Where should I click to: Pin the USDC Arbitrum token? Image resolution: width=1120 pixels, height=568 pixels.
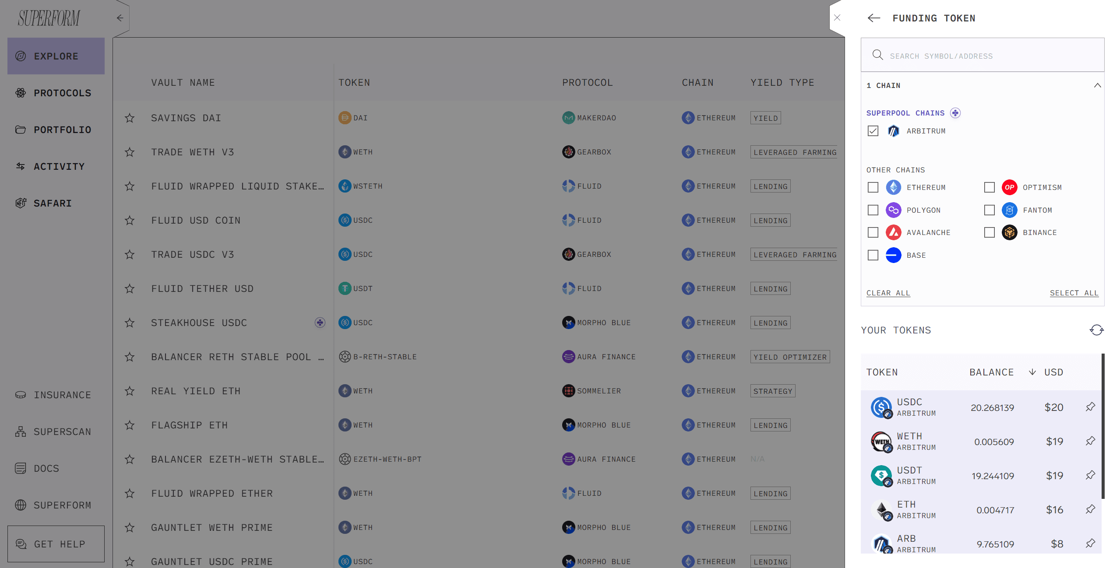[1091, 407]
